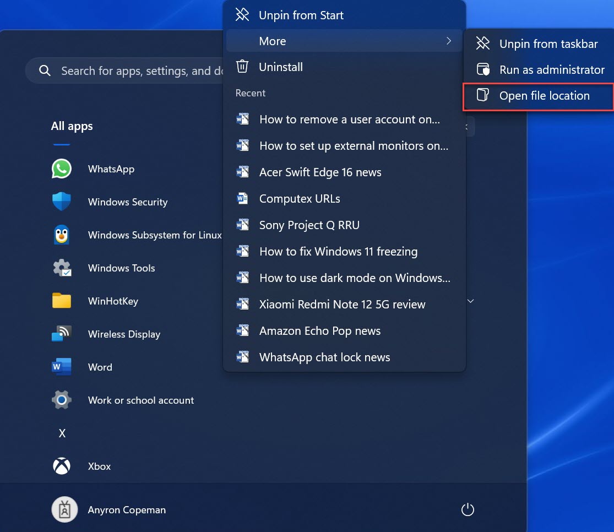Click document icon beside Amazon Echo Pop news
Screen dimensions: 614x532
(x=242, y=330)
